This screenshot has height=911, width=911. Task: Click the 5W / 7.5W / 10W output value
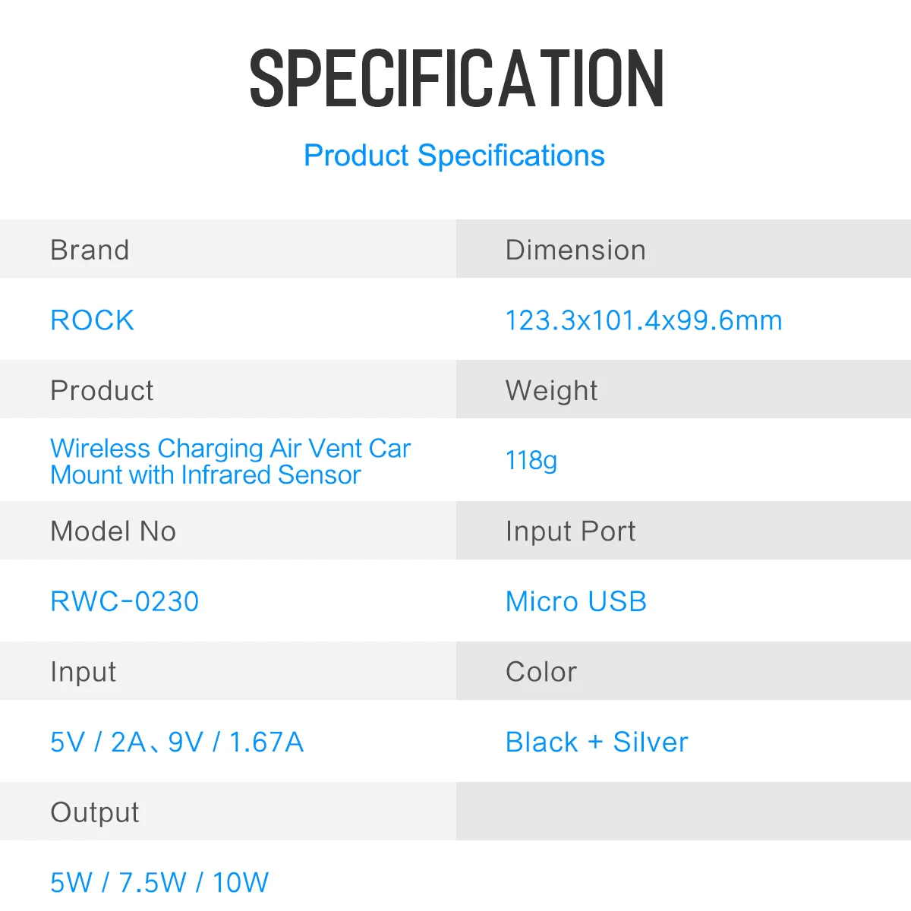point(159,882)
